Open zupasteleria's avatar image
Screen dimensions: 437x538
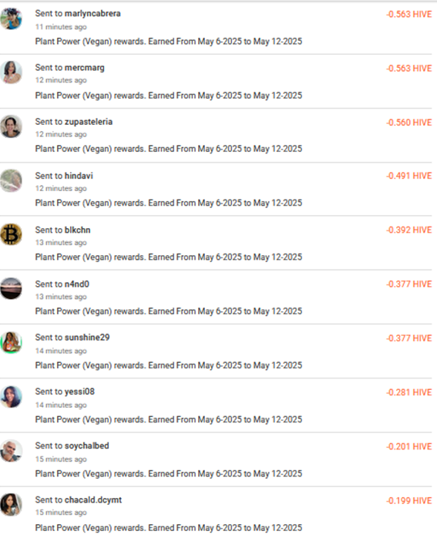pos(11,126)
